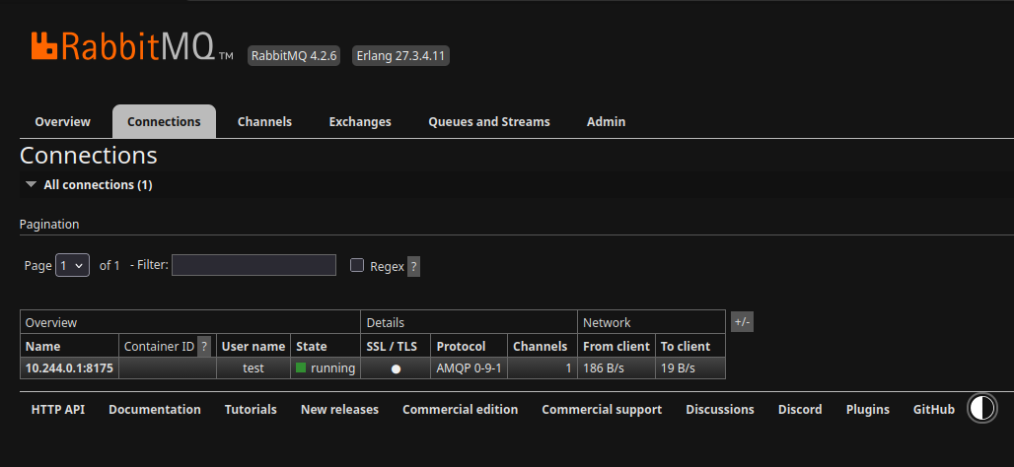The image size is (1014, 467).
Task: Switch to the Overview tab
Action: 63,121
